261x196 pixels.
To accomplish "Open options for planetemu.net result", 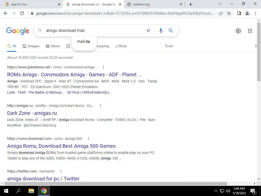I will (x=103, y=67).
